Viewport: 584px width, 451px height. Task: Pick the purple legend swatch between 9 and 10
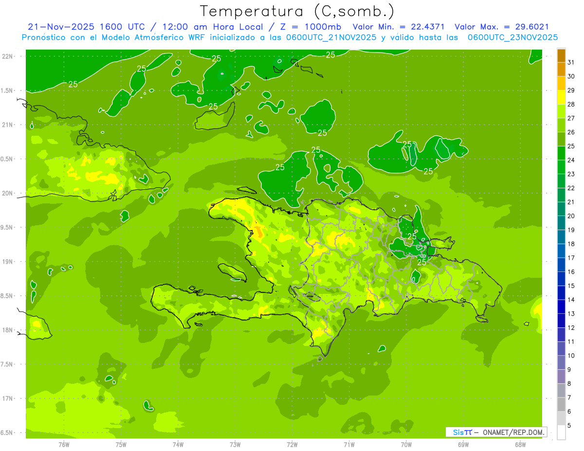pyautogui.click(x=561, y=362)
